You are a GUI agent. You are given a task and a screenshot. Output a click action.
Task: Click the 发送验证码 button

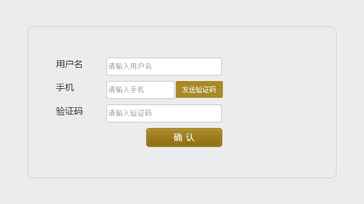[199, 89]
